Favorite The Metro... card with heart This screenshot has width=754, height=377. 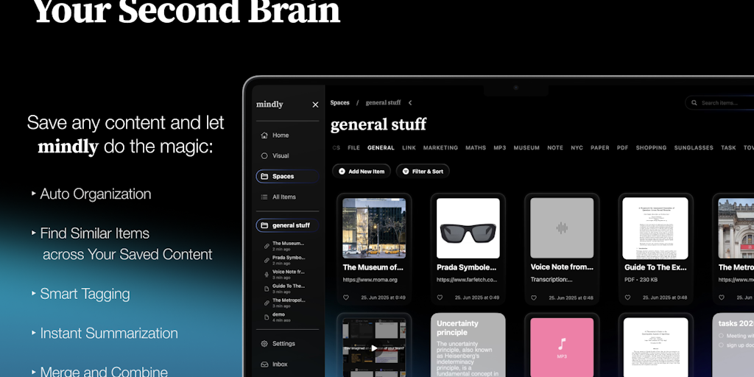point(722,297)
